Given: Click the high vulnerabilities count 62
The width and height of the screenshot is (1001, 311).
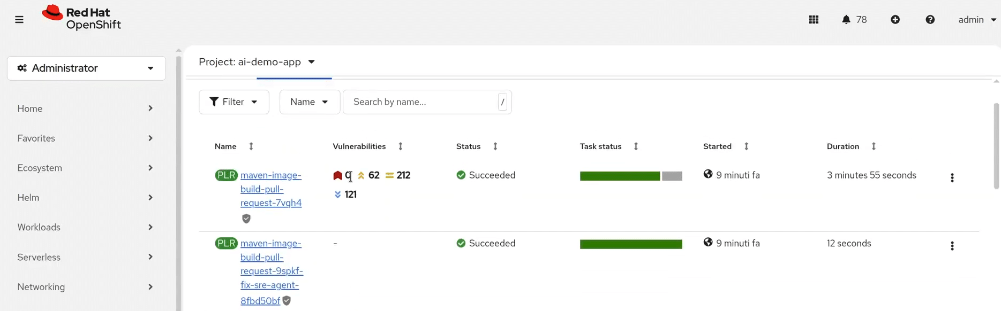Looking at the screenshot, I should point(374,175).
